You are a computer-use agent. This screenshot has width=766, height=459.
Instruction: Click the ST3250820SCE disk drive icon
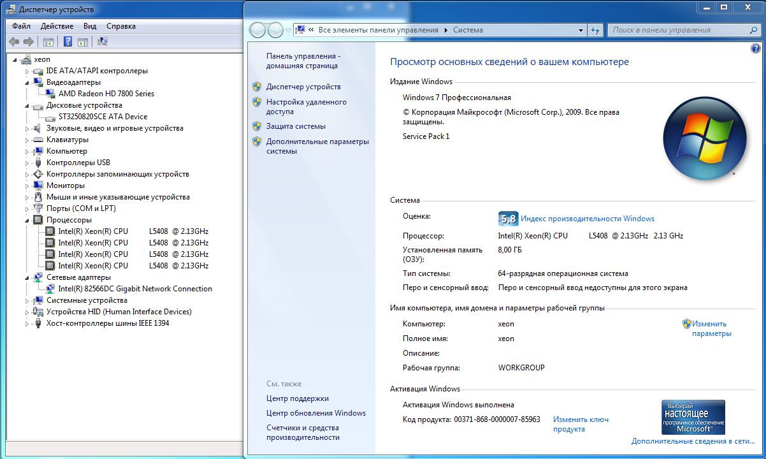(x=50, y=117)
